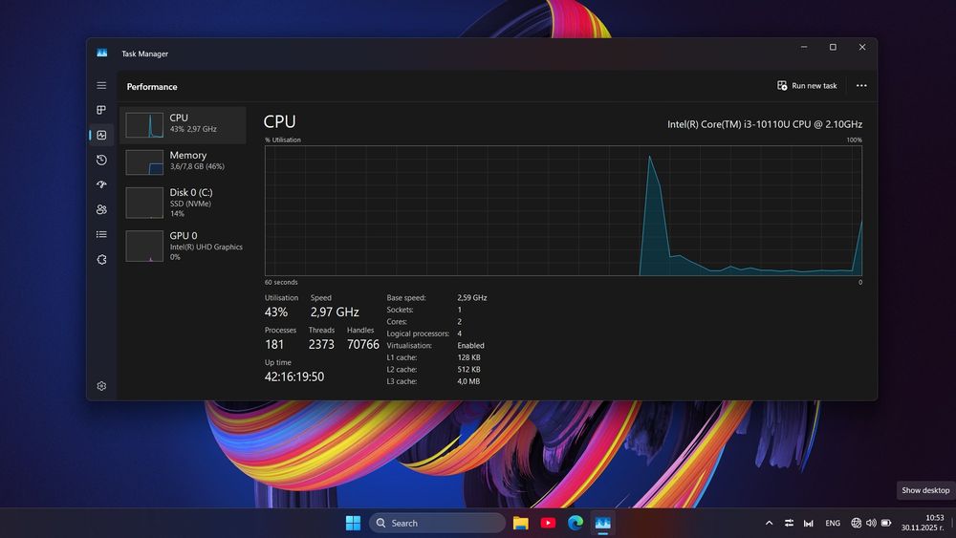956x538 pixels.
Task: Click the up time 42:16:19:50
Action: click(294, 377)
